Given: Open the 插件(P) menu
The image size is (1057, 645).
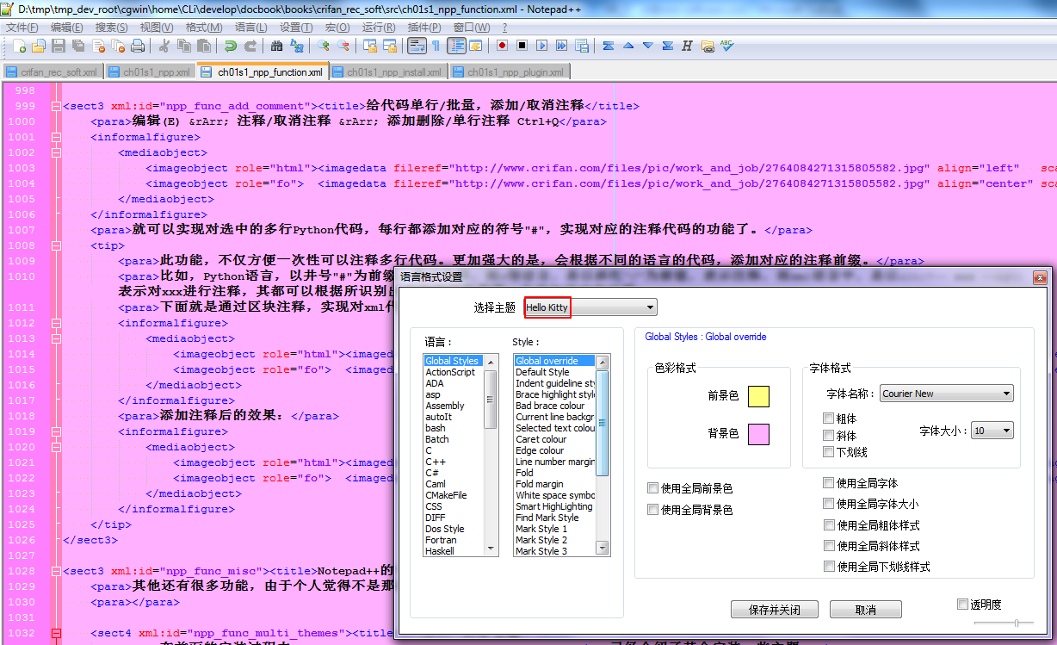Looking at the screenshot, I should tap(425, 28).
